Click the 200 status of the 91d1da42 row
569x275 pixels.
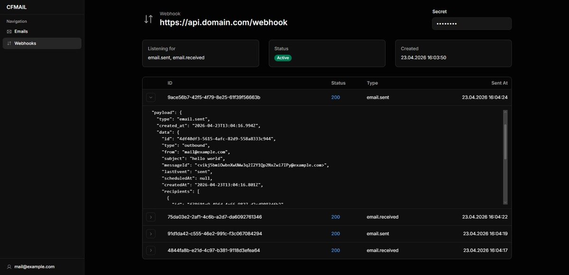pyautogui.click(x=336, y=233)
